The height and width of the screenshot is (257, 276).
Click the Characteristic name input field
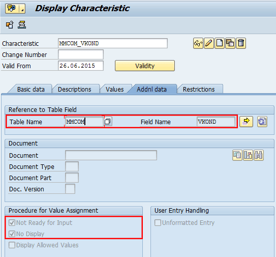pos(113,43)
